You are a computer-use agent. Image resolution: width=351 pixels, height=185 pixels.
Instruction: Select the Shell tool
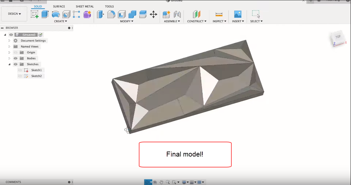[122, 14]
